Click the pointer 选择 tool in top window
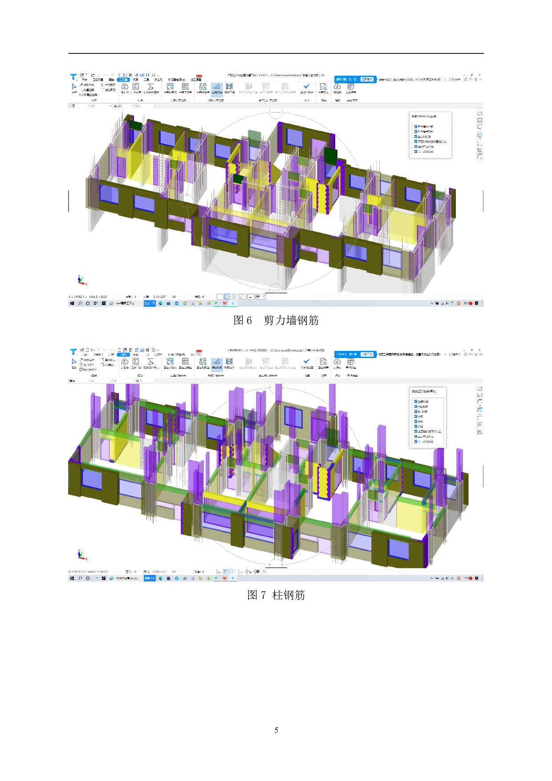 [x=74, y=87]
